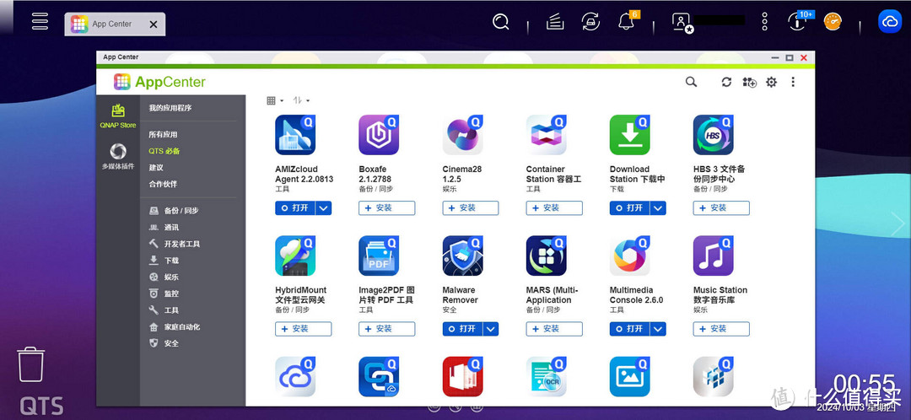The image size is (911, 420).
Task: Install the Boxafe app
Action: 386,207
